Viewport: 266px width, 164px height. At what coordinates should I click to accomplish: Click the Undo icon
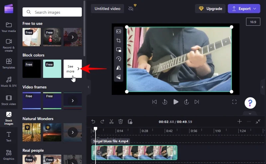pyautogui.click(x=93, y=121)
